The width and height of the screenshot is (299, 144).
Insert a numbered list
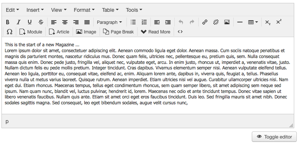pos(144,22)
